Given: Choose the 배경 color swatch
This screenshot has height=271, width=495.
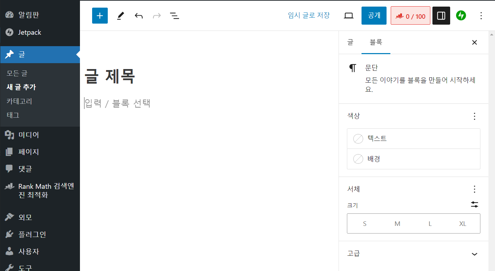Looking at the screenshot, I should coord(358,159).
